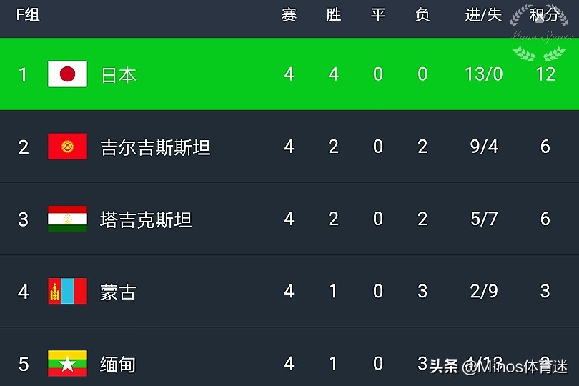Screen dimensions: 579x386
Task: Click the Myanmar flag icon
Action: tap(67, 363)
